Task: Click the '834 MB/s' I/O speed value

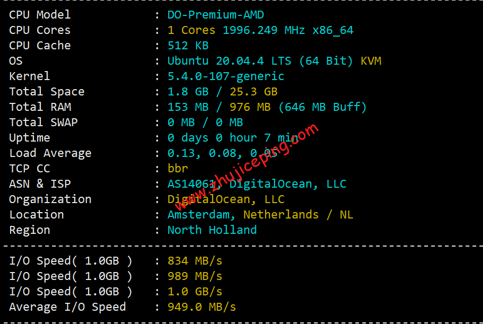Action: click(195, 261)
